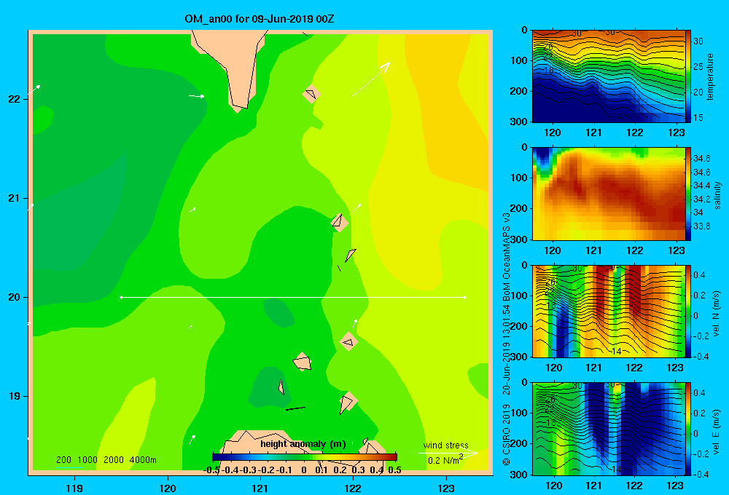This screenshot has height=495, width=729.
Task: Click longitude label 120 on the main map axis
Action: pyautogui.click(x=168, y=488)
